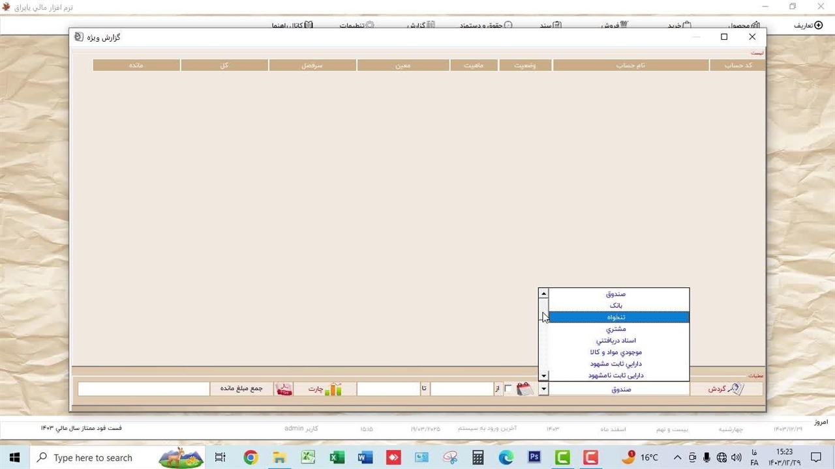Launch Calculator from the taskbar

478,457
